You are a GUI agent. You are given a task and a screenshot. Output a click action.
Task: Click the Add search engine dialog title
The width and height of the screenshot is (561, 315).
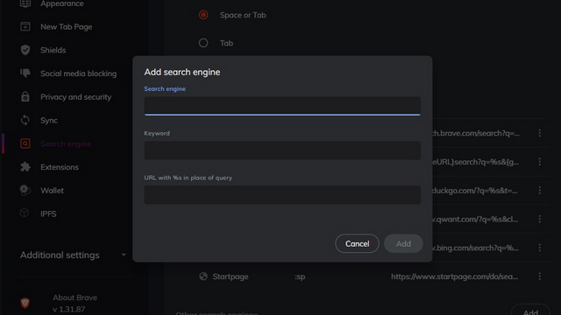pos(182,72)
